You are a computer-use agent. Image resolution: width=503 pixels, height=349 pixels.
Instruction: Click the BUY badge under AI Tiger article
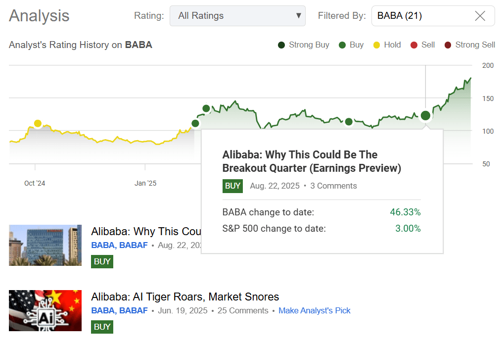pos(102,327)
